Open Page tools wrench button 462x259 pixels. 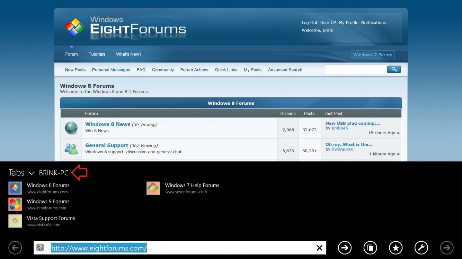pyautogui.click(x=421, y=248)
